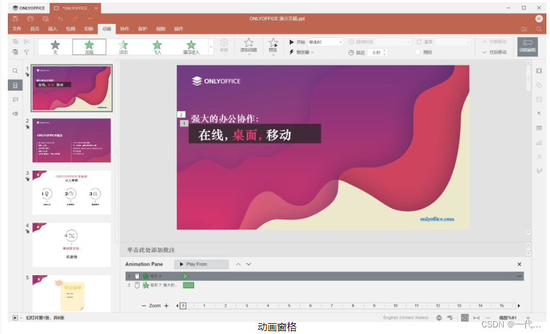Click the Cut scissors icon
The height and width of the screenshot is (334, 550).
coord(26,41)
